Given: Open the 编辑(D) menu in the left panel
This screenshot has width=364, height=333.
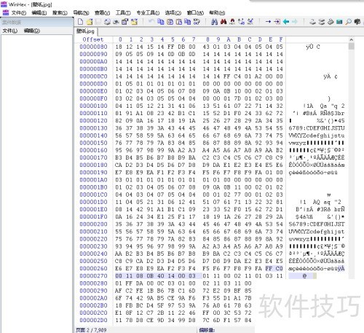Looking at the screenshot, I should tap(32, 31).
